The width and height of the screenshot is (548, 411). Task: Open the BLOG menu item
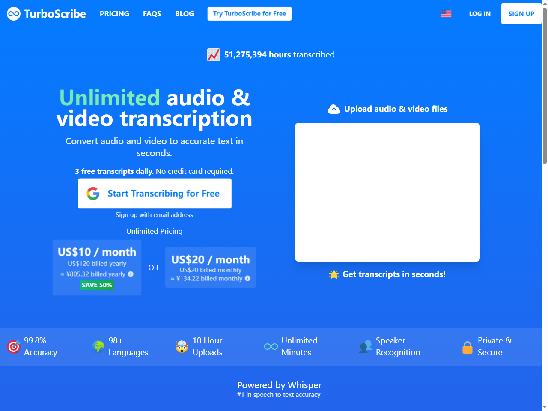185,14
